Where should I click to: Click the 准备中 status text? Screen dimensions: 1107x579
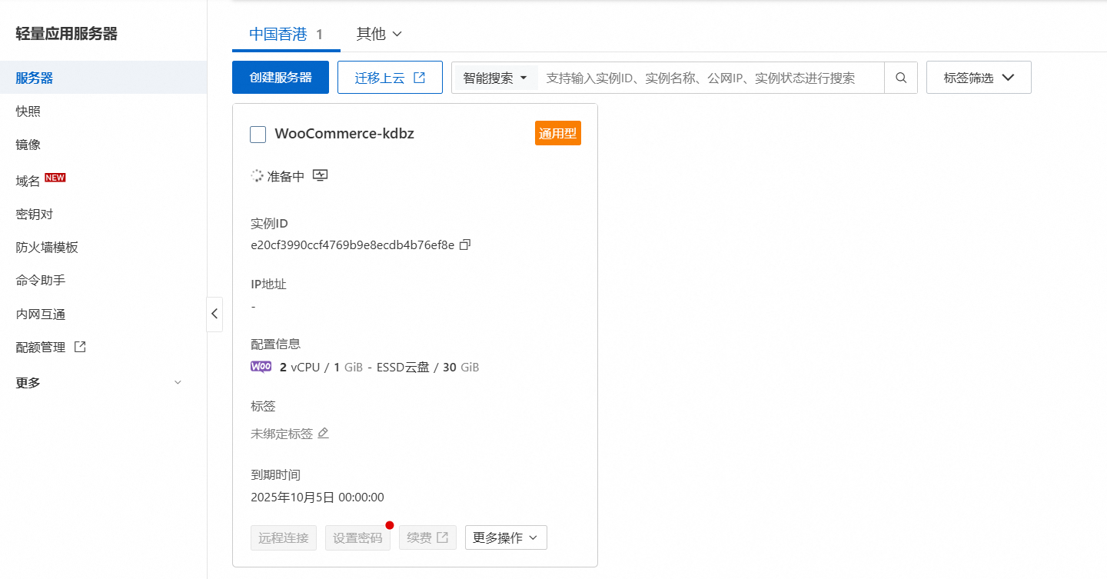click(x=286, y=176)
